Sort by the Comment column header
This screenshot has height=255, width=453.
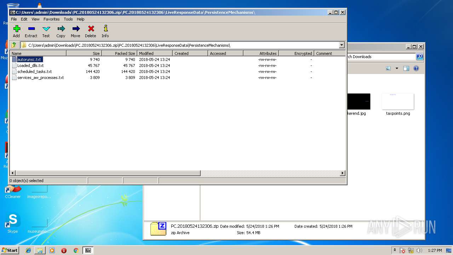tap(329, 53)
